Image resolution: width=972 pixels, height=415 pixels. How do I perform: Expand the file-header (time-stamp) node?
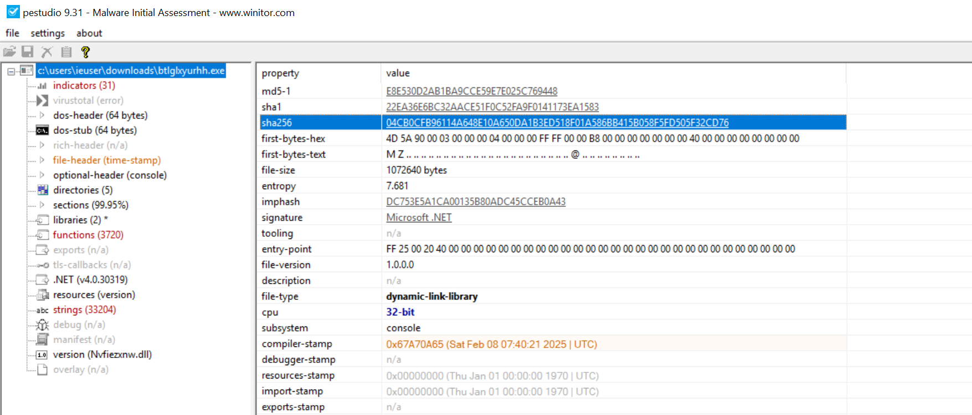(42, 160)
